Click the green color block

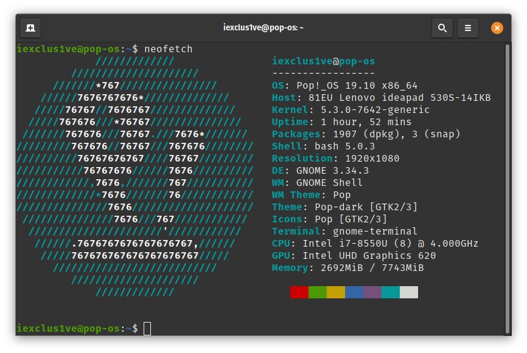(x=318, y=292)
